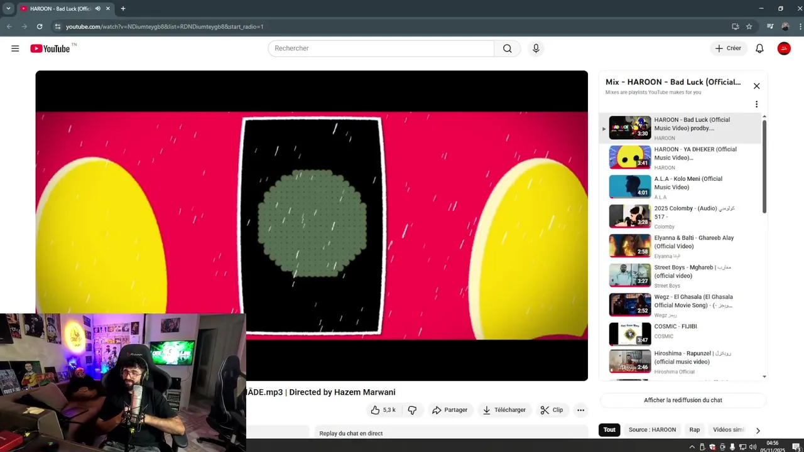Mute the tab via speaker icon
Viewport: 804px width, 452px height.
(x=98, y=9)
